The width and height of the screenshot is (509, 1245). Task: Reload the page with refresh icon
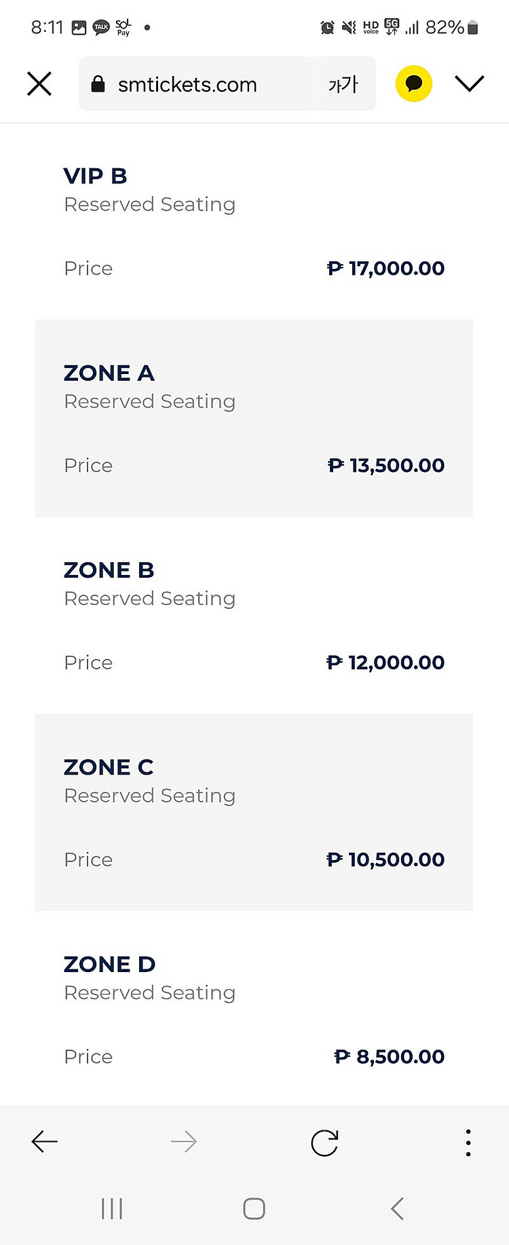click(x=324, y=1142)
